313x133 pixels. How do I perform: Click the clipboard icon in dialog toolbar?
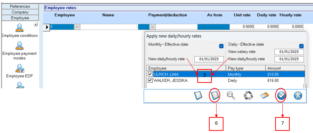[198, 96]
